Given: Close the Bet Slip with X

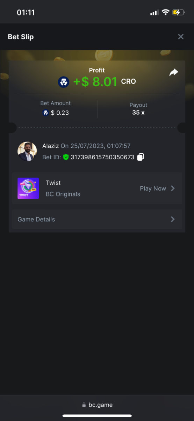Looking at the screenshot, I should click(181, 37).
